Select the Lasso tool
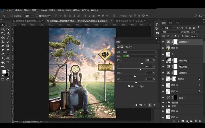The image size is (205, 128). (3, 29)
